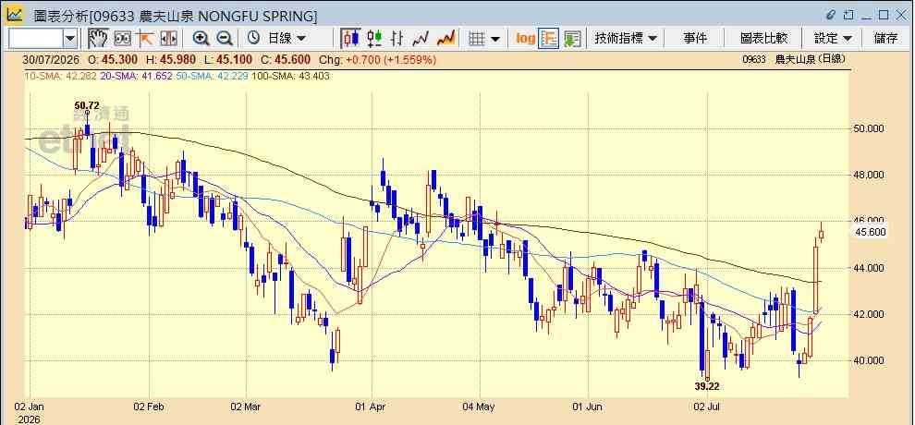The image size is (915, 425).
Task: Zoom out of the chart
Action: [224, 39]
